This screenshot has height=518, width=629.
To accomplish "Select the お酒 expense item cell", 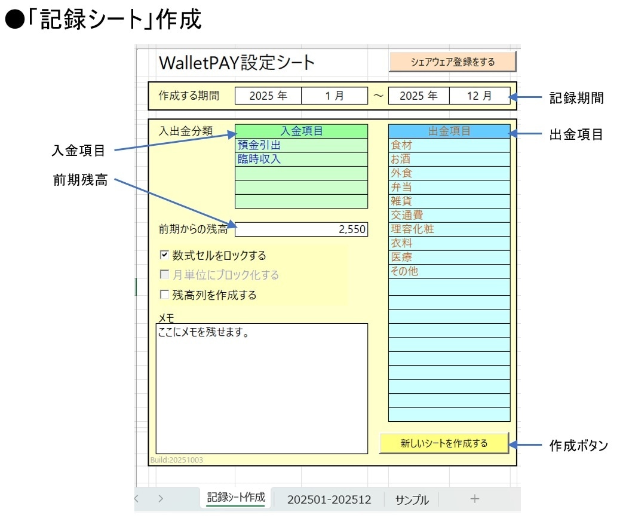I will coord(449,160).
